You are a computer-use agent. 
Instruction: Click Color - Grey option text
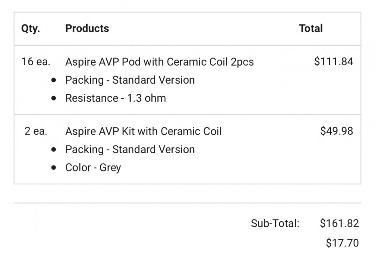(93, 168)
